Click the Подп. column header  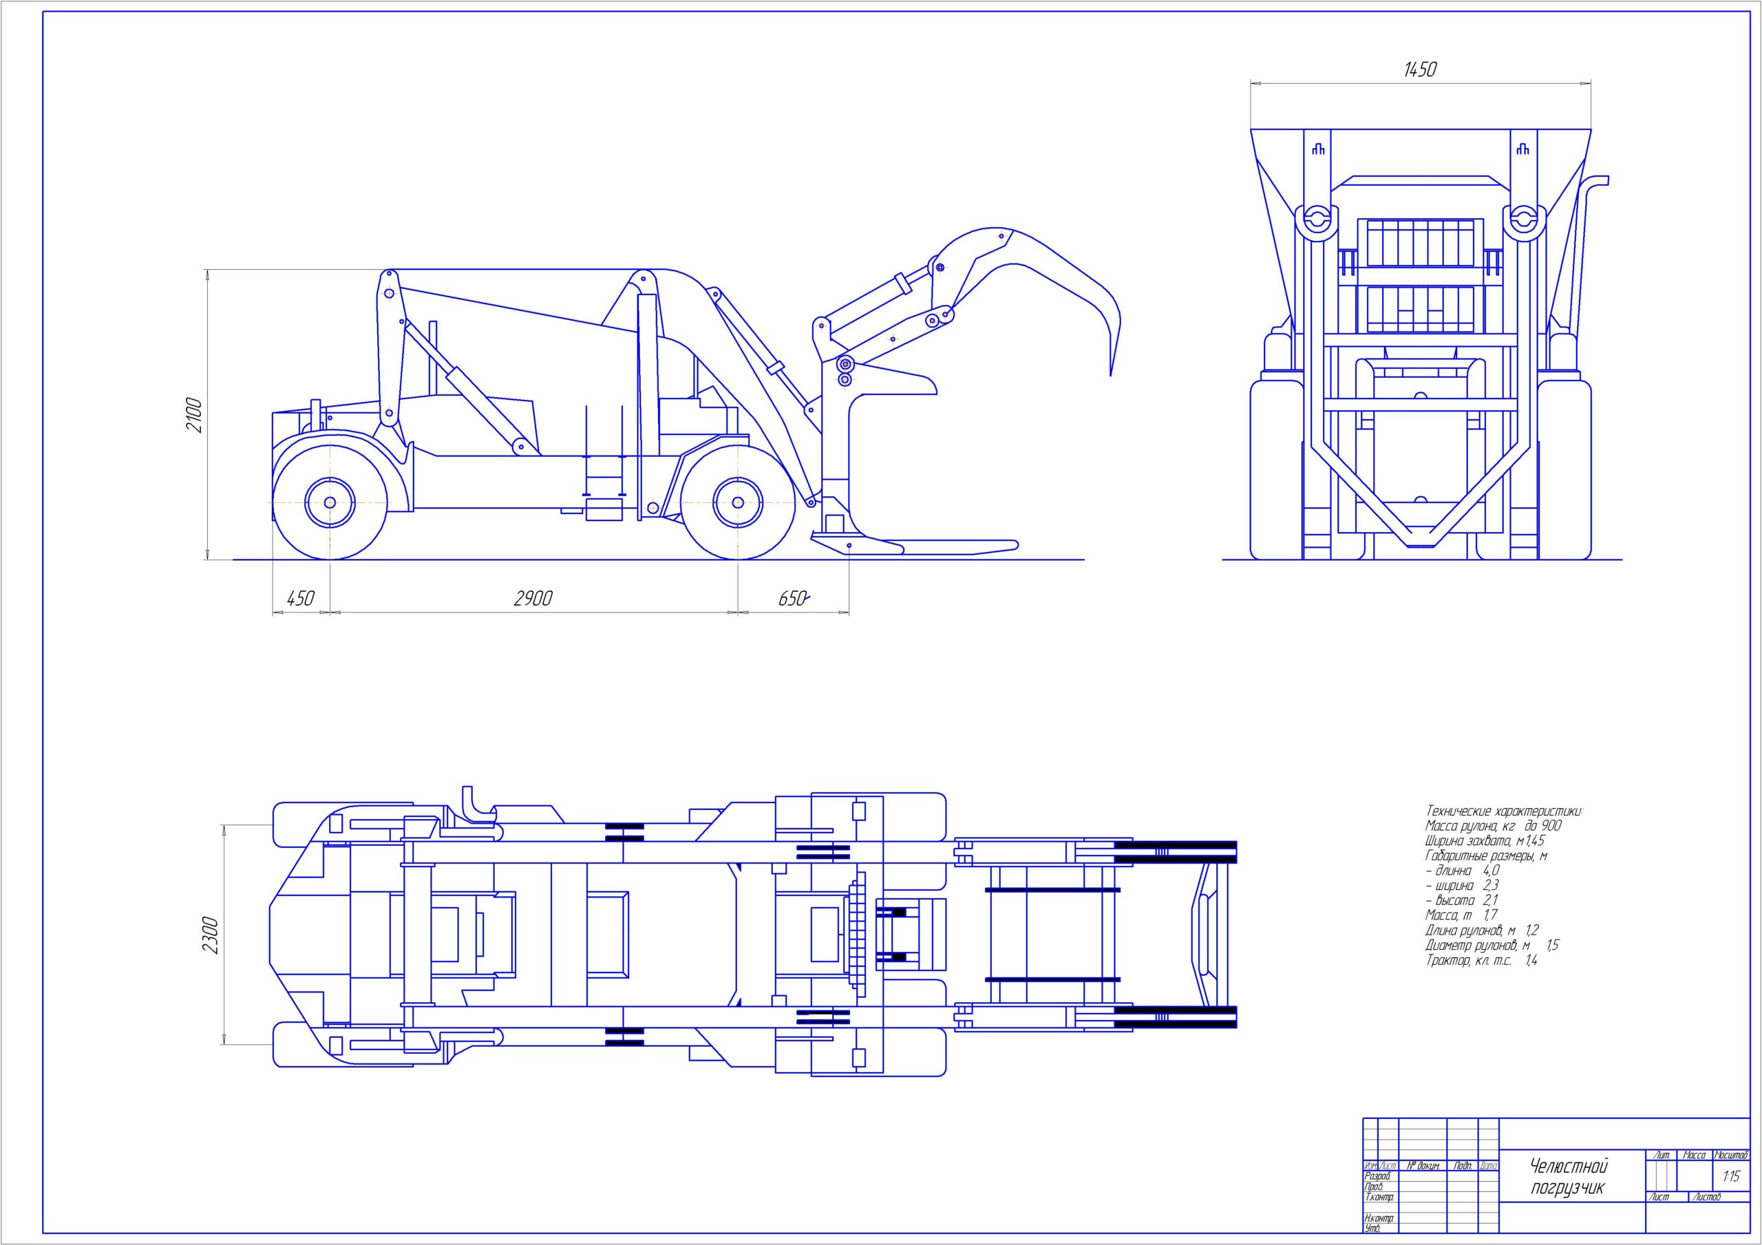1462,1165
